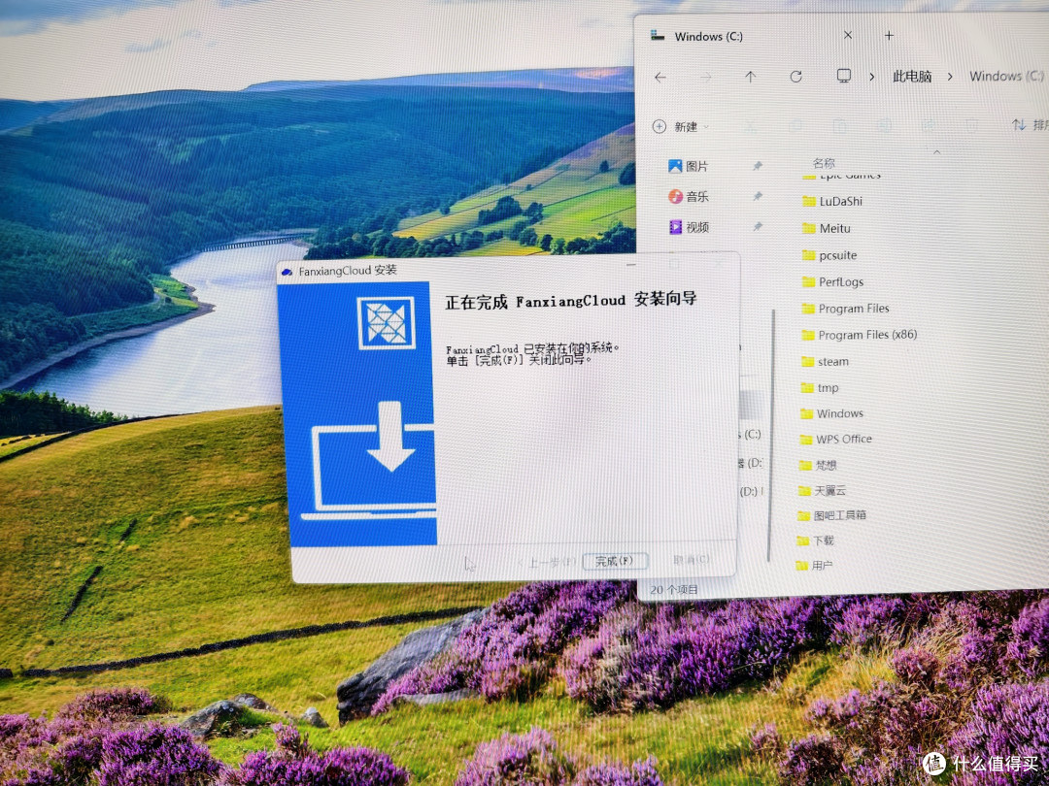Expand chevron before 此电脑 in address bar

[x=871, y=77]
